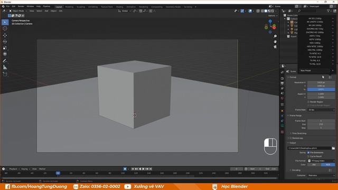Toggle auto keying in timeline

click(125, 169)
